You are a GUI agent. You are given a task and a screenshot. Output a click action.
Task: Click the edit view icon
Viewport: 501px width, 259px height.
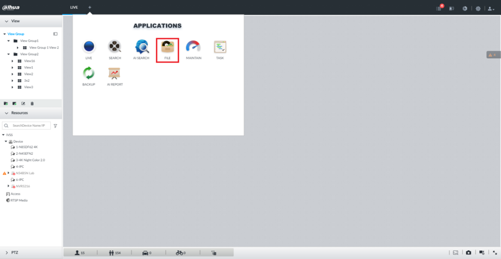click(x=23, y=104)
